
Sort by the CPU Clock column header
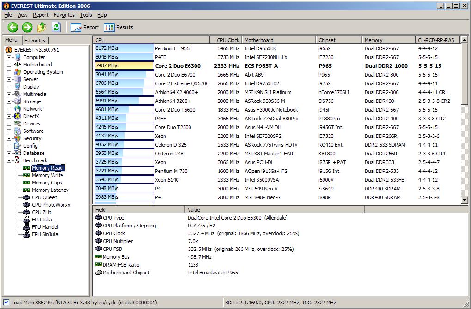[226, 40]
